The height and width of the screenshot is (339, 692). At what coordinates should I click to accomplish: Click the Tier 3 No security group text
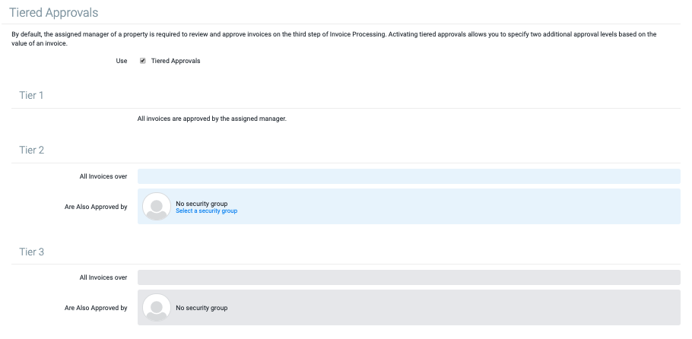(202, 308)
